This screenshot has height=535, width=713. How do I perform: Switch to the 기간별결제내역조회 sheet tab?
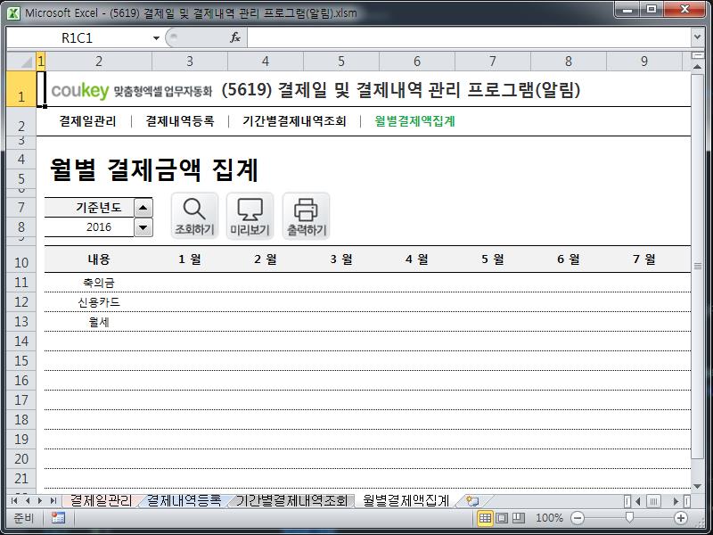[291, 501]
